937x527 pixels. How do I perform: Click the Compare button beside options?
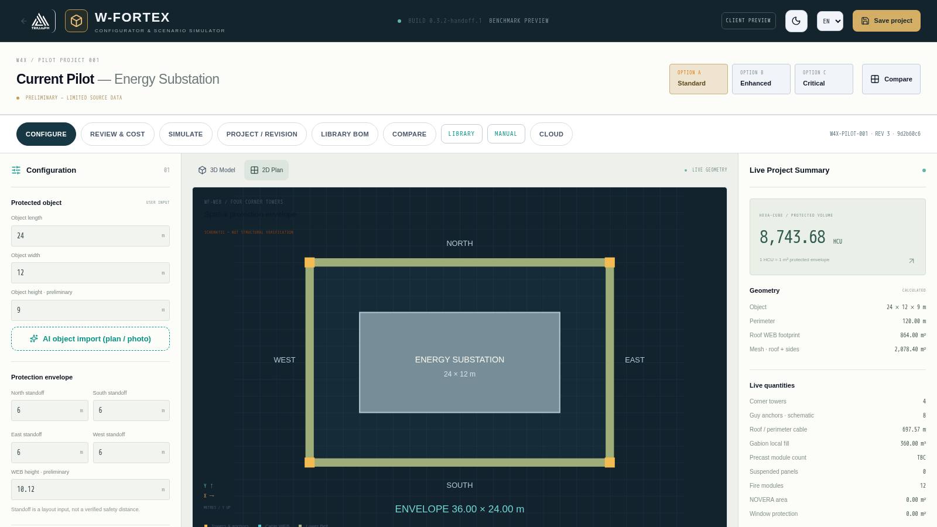pos(891,79)
